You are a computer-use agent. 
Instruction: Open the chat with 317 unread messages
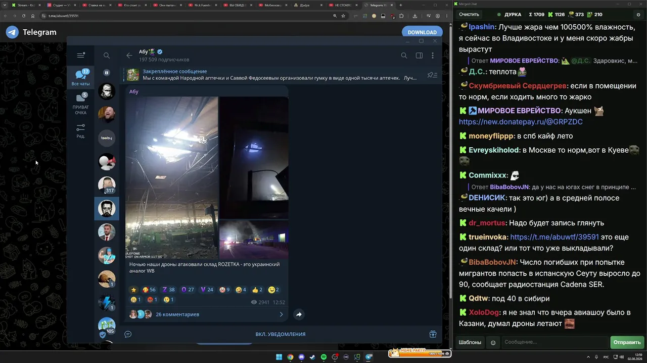[x=107, y=185]
